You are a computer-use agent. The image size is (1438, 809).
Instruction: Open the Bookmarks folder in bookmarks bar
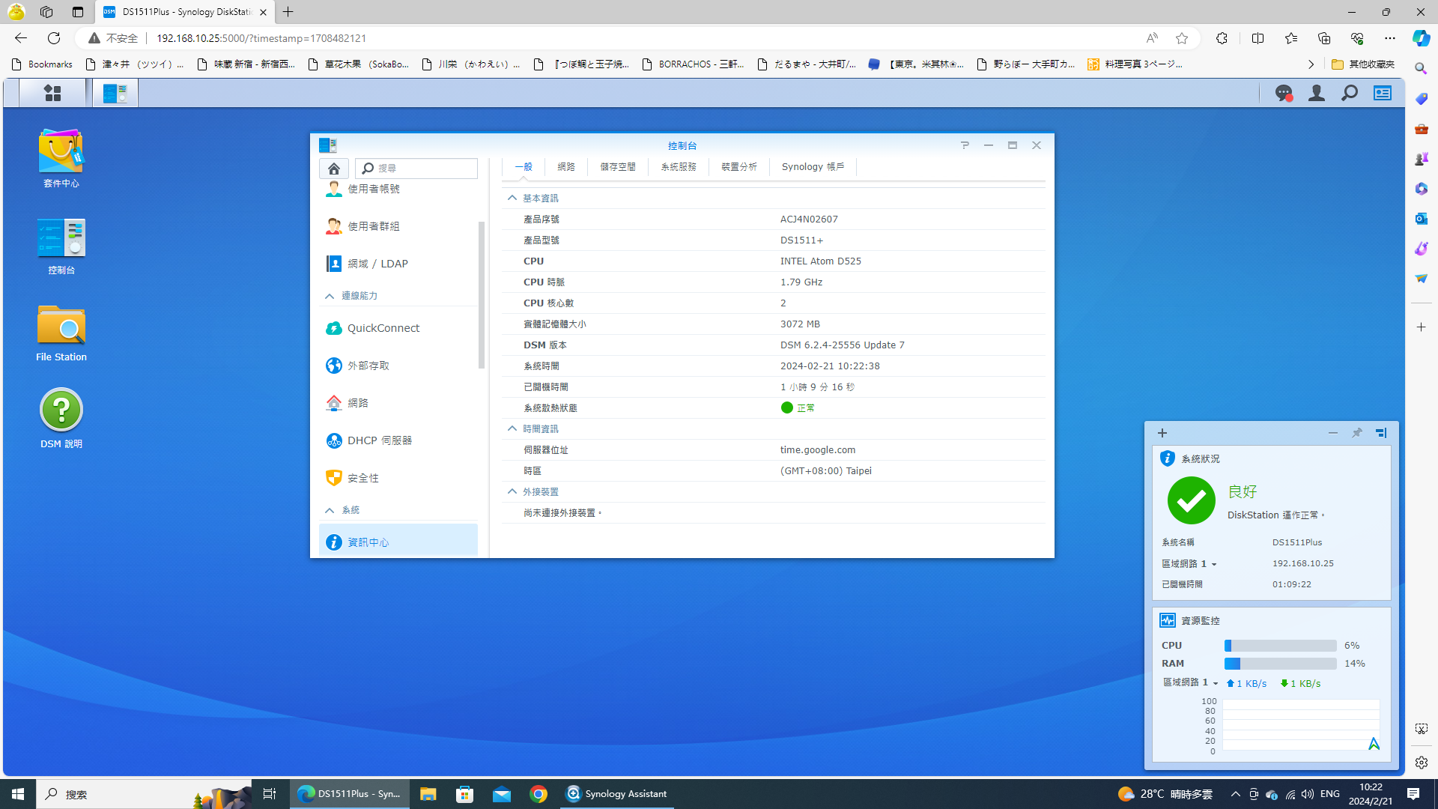click(43, 64)
